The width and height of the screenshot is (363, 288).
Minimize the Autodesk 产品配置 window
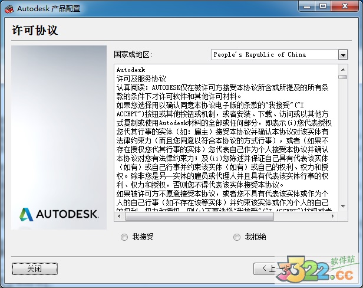(307, 6)
